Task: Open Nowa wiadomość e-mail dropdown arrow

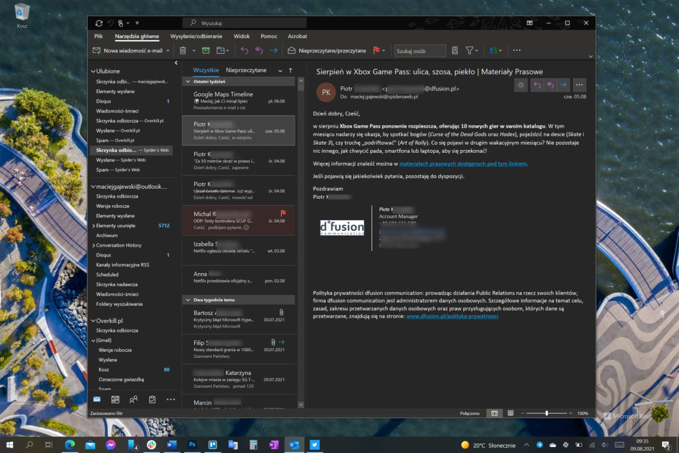Action: [168, 51]
